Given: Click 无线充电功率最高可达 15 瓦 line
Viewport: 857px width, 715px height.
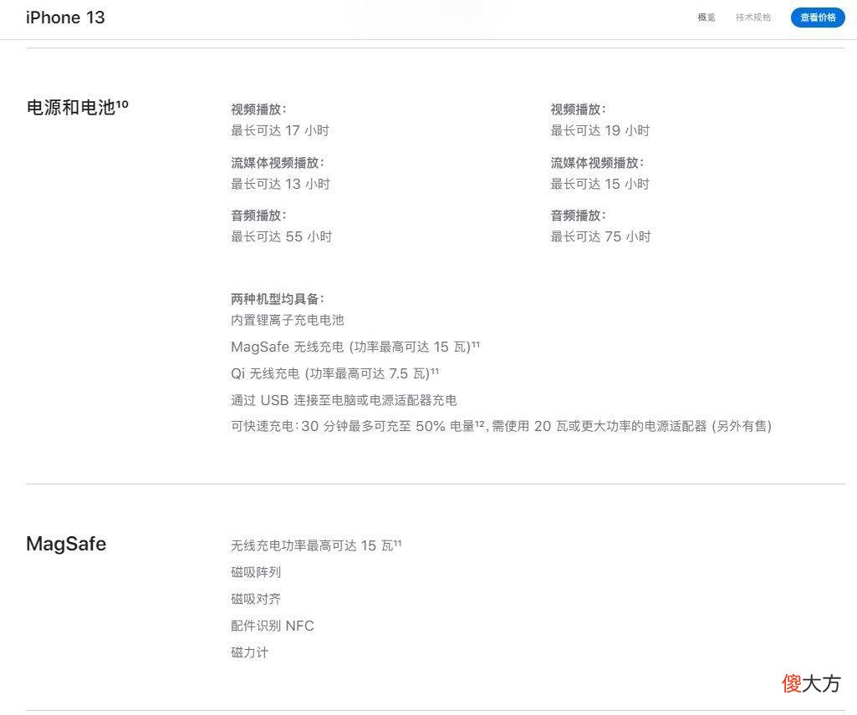Looking at the screenshot, I should (316, 545).
